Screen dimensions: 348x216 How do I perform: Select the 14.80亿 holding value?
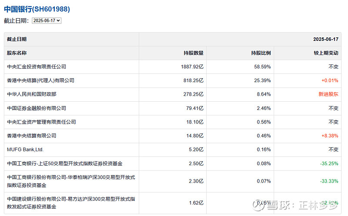194,136
